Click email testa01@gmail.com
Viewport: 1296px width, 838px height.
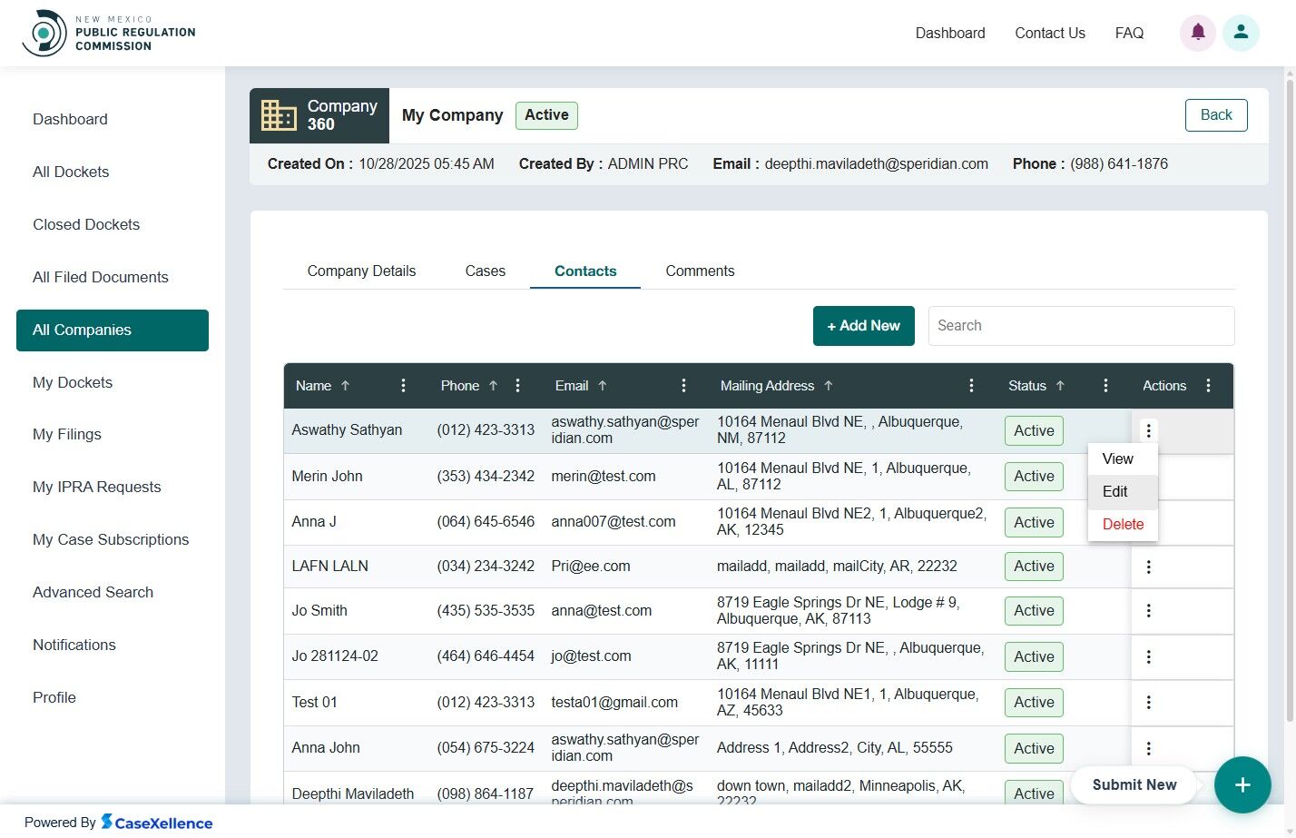pyautogui.click(x=614, y=703)
